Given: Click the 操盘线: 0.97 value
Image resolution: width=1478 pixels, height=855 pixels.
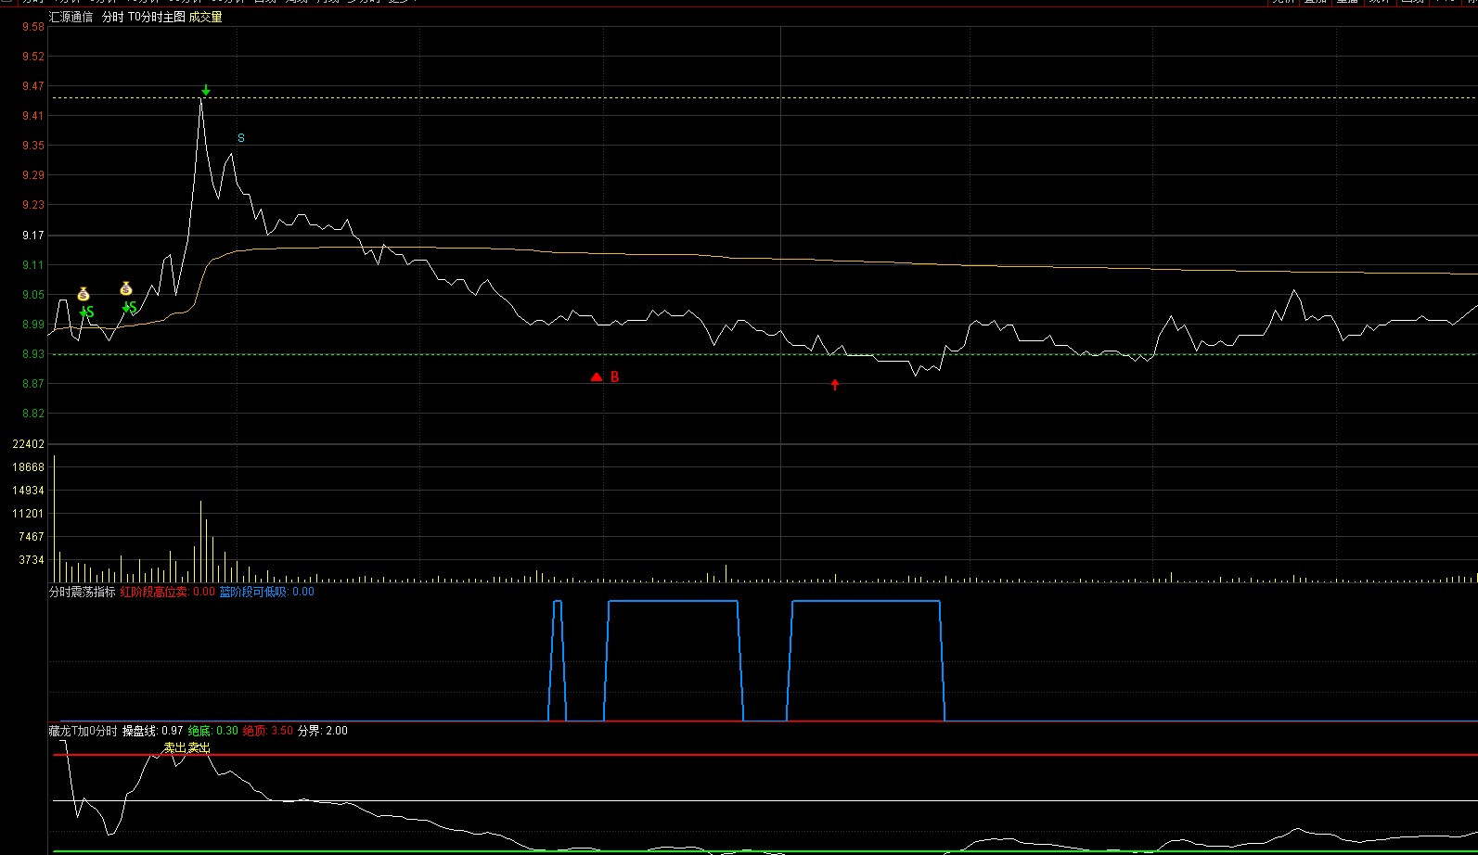Looking at the screenshot, I should [153, 731].
